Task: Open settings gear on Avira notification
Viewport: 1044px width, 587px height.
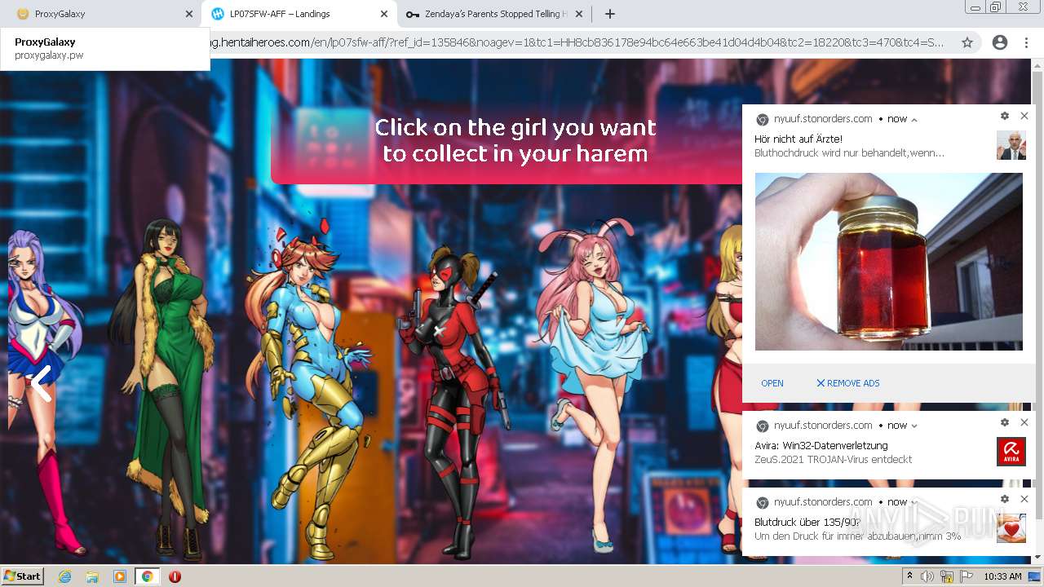Action: point(1005,422)
